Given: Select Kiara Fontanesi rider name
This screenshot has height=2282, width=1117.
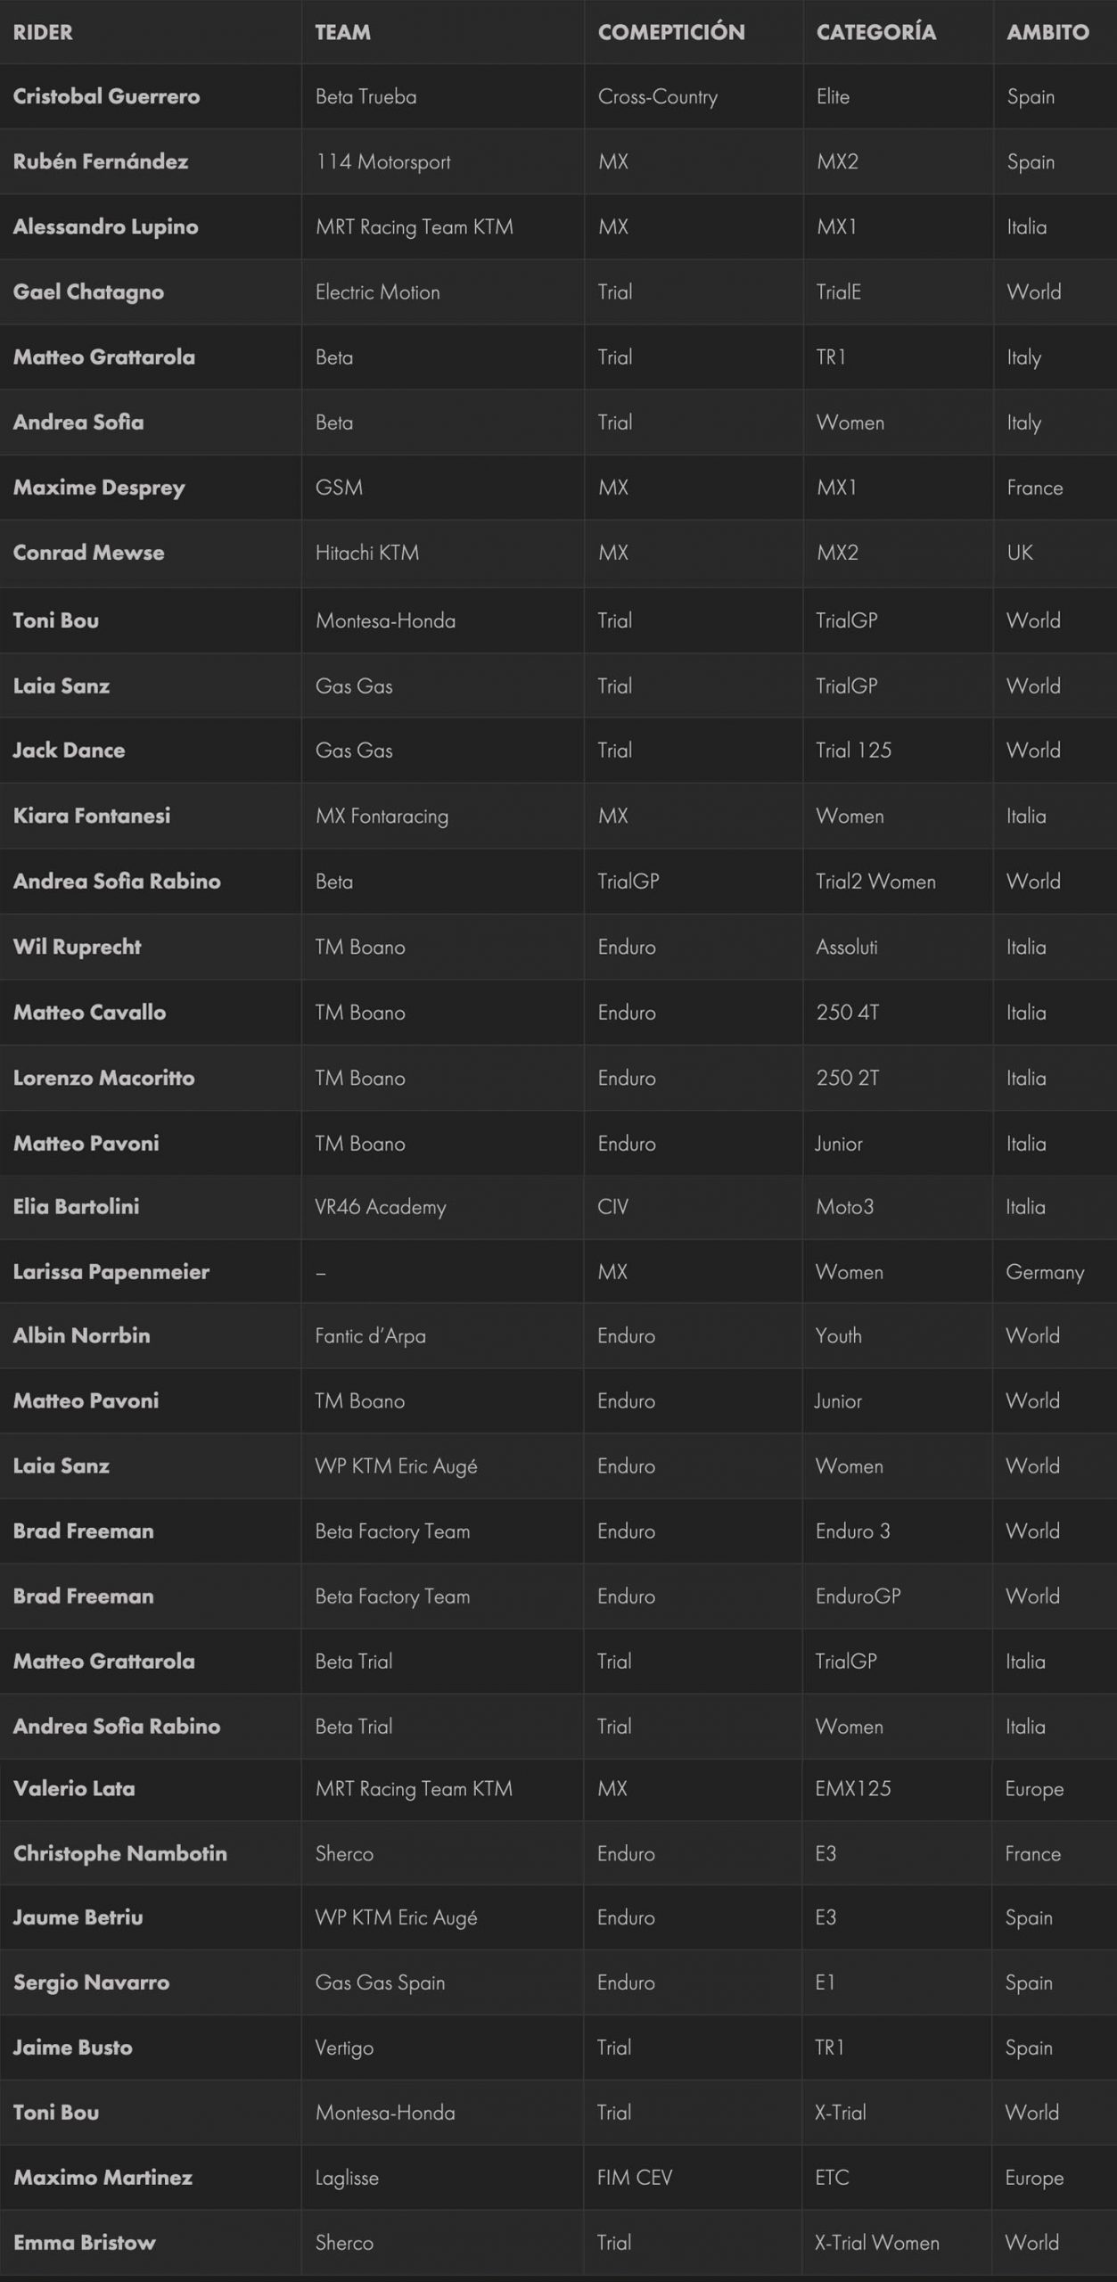Looking at the screenshot, I should tap(92, 816).
